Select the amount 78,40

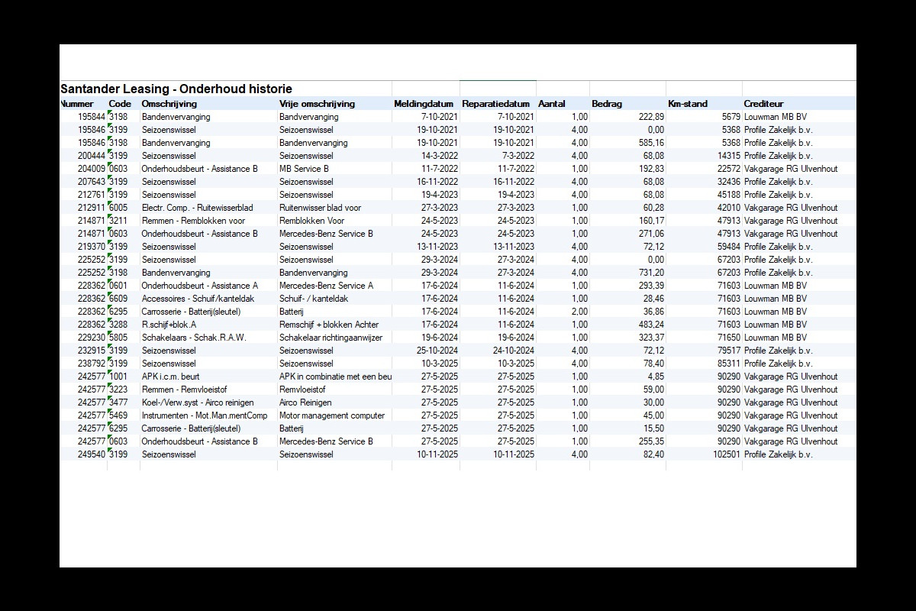point(653,364)
